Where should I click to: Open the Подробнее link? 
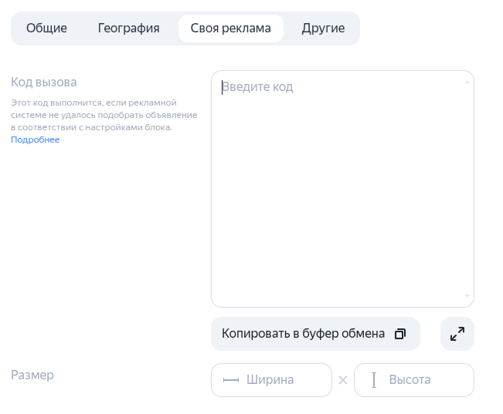pyautogui.click(x=35, y=140)
